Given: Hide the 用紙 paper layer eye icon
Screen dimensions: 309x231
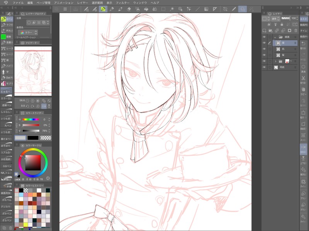Looking at the screenshot, I should click(x=264, y=67).
